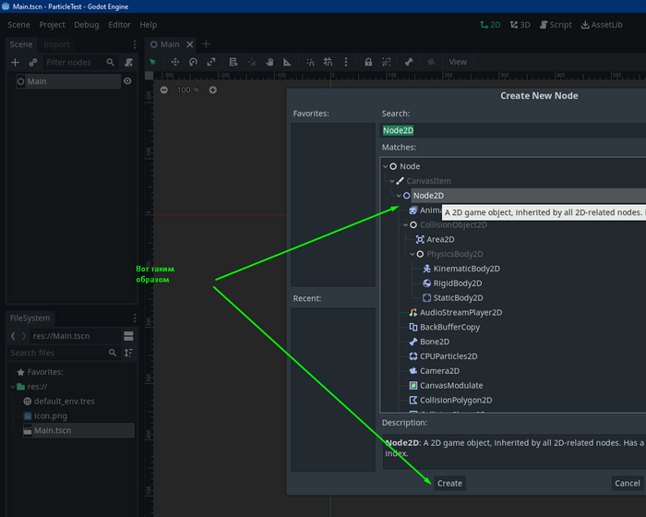Screen dimensions: 646x517
Task: Click the Create button
Action: point(449,483)
